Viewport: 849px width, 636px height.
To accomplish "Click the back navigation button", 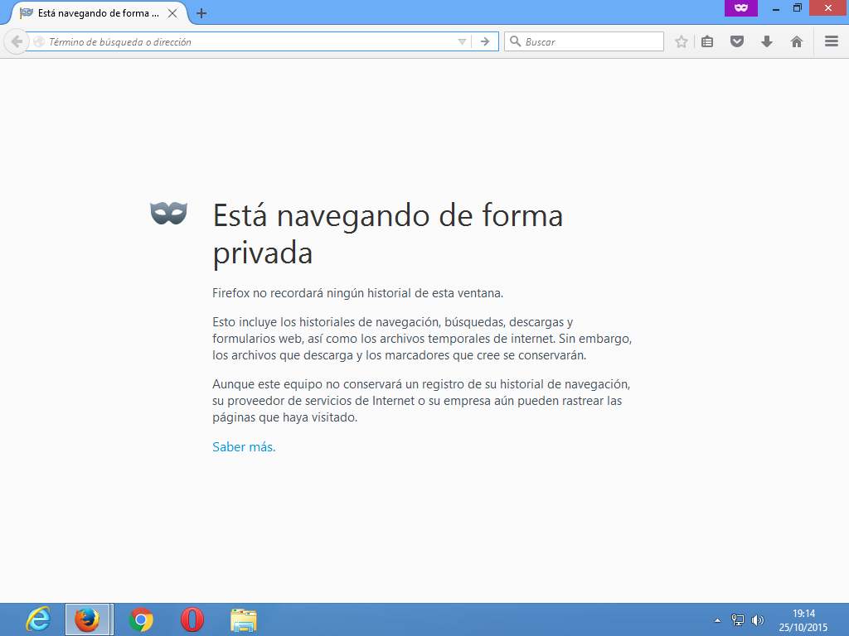I will pyautogui.click(x=17, y=41).
